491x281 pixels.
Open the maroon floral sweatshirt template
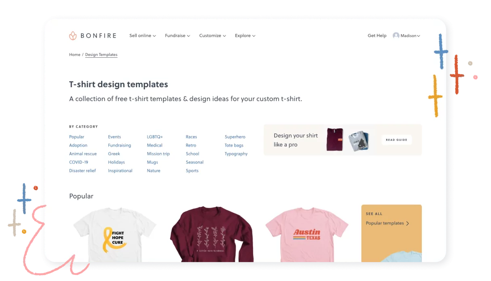click(x=211, y=234)
